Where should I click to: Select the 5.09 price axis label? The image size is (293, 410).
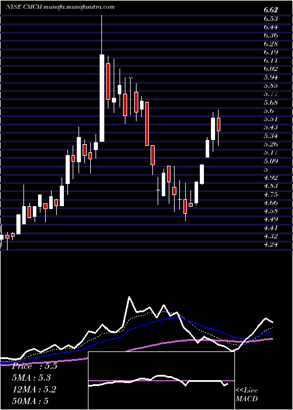click(x=271, y=161)
